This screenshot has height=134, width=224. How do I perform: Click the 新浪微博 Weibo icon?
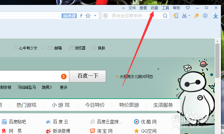click(x=48, y=131)
